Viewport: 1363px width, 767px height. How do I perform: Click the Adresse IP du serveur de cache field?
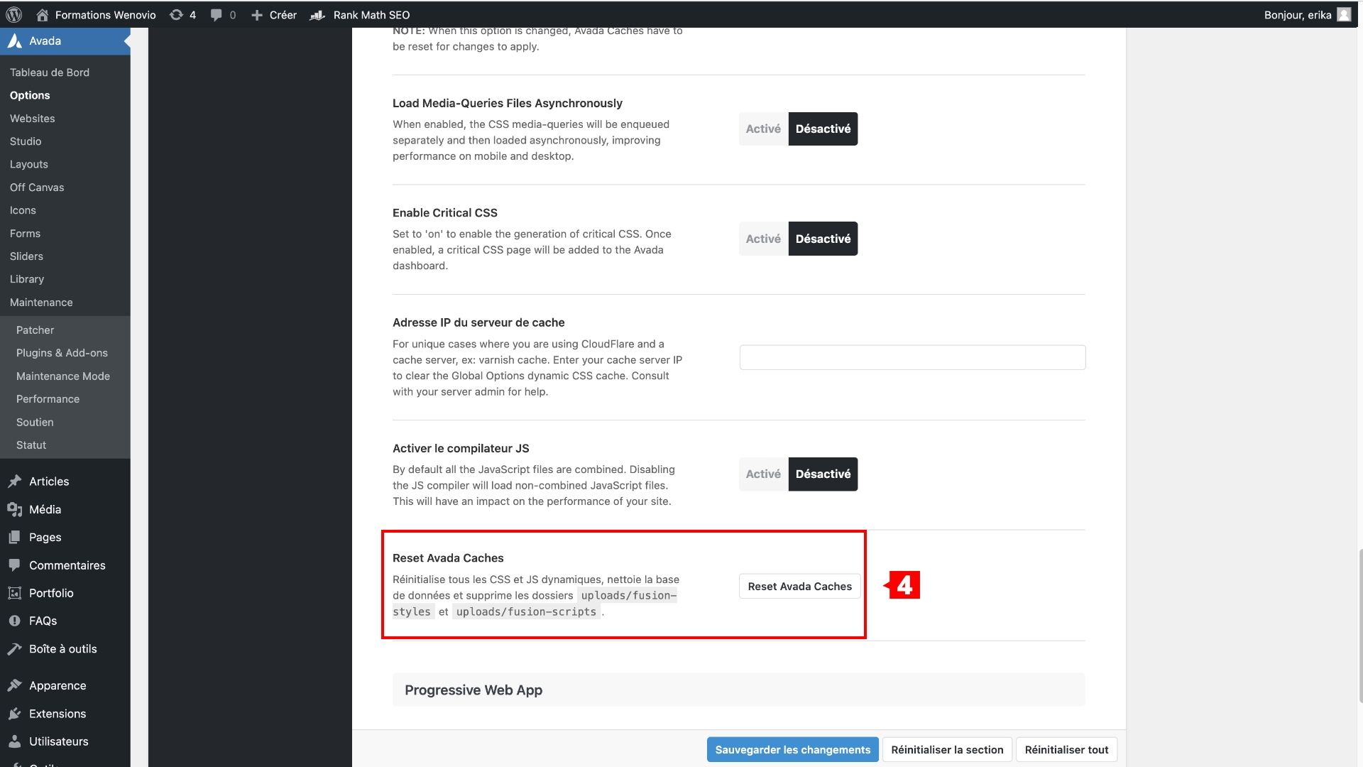912,357
